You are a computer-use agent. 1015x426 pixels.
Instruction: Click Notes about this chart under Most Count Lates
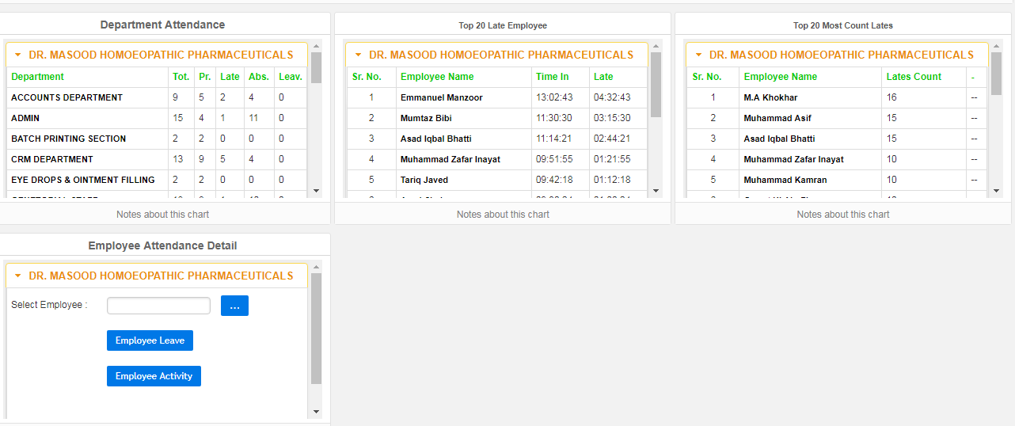843,215
